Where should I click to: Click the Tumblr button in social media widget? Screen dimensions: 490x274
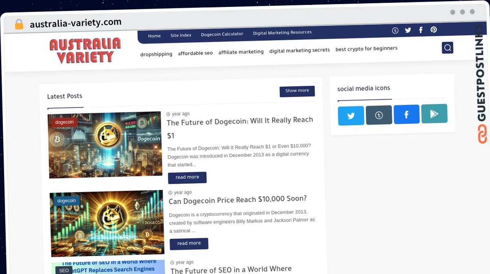[379, 115]
